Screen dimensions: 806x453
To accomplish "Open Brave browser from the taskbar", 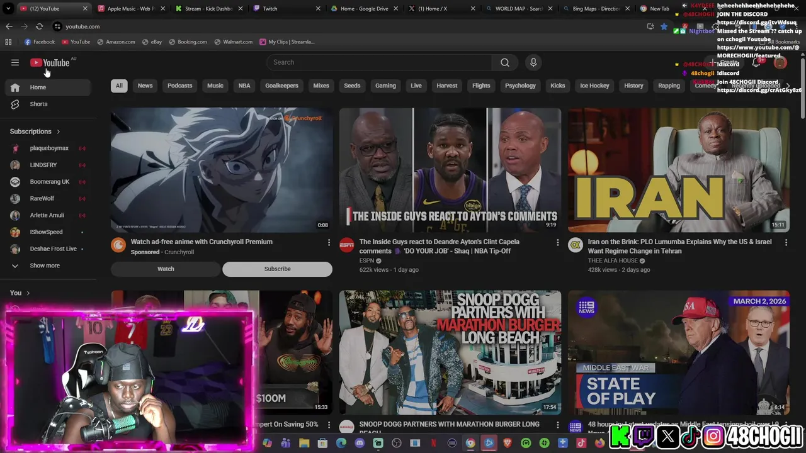I will [x=508, y=443].
